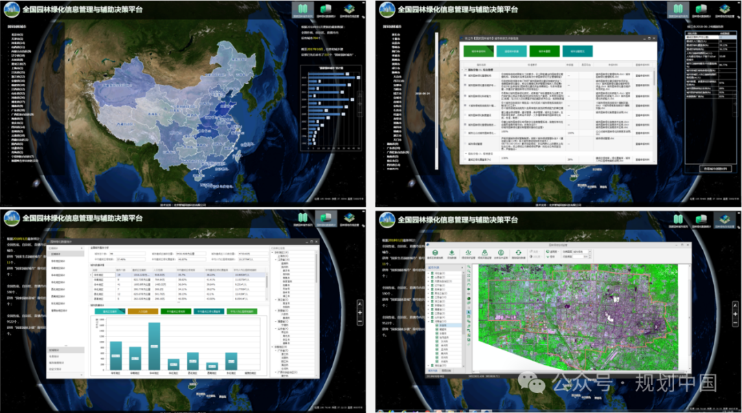Select the stacked layers icon on the China map screen
Screen dimensions: 742x413
tap(349, 9)
